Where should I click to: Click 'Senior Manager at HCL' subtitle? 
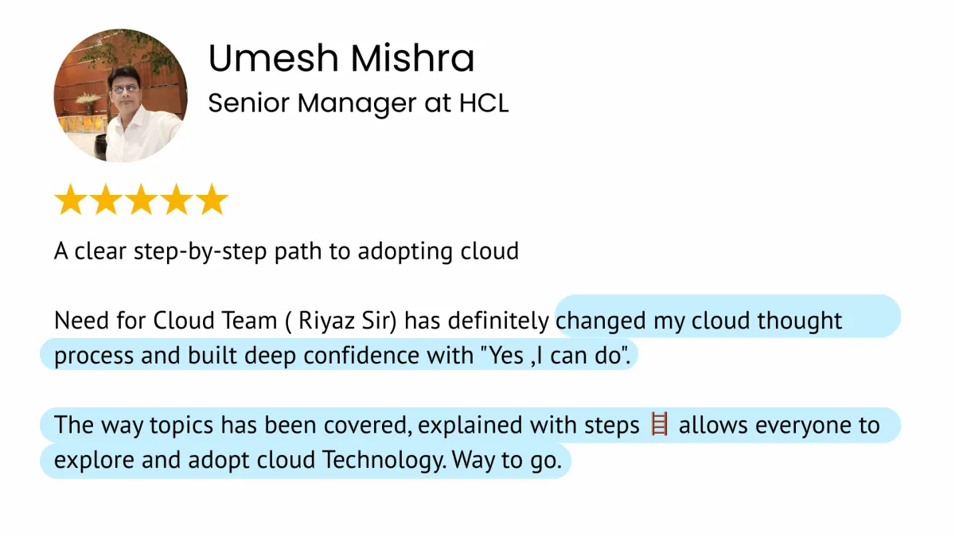click(x=358, y=103)
